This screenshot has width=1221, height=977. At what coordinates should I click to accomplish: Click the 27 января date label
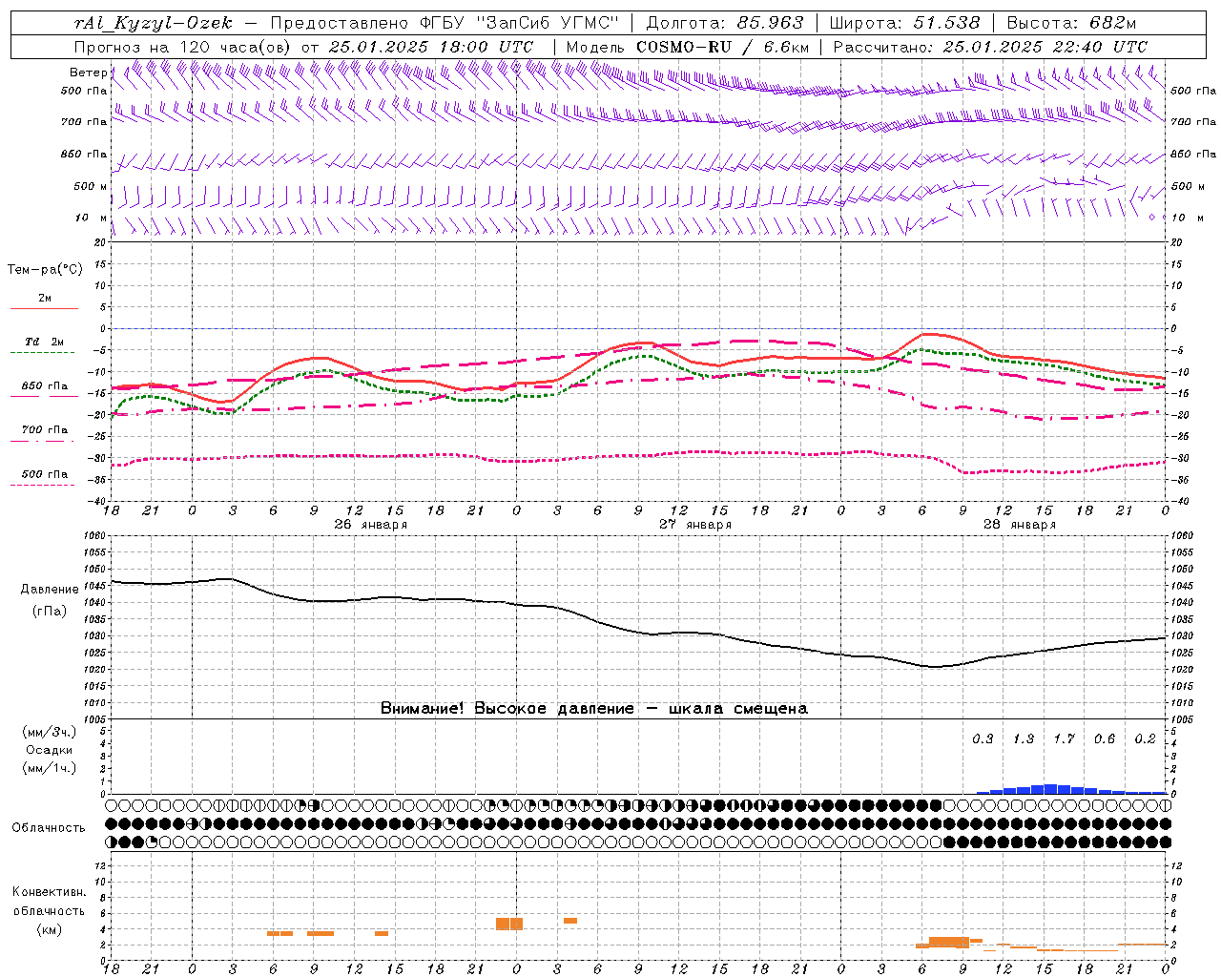(695, 525)
